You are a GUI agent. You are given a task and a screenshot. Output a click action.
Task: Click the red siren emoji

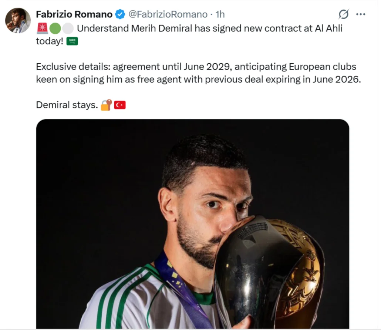42,28
